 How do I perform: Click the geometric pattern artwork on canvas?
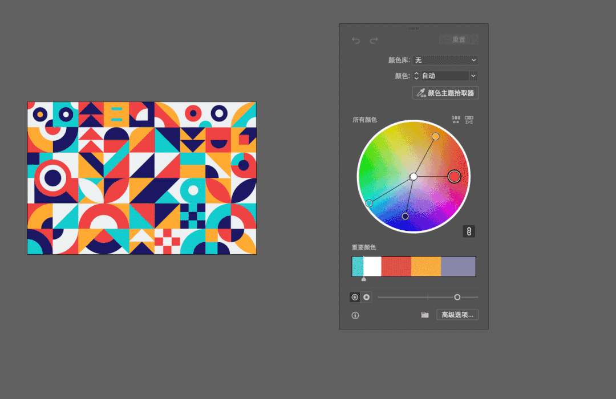pos(141,178)
